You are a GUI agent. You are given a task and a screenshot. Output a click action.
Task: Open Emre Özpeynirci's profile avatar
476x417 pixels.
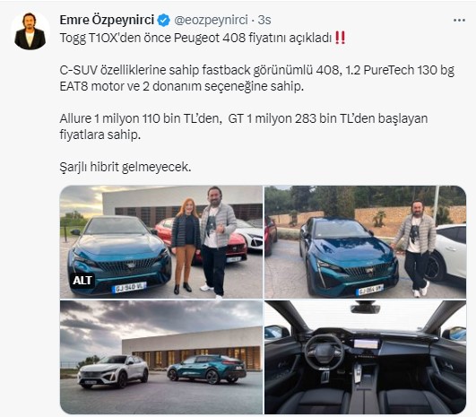coord(30,31)
